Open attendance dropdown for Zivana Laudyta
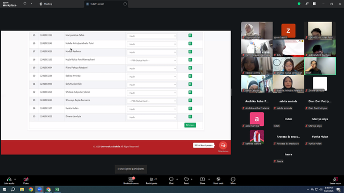The image size is (344, 193). click(152, 117)
